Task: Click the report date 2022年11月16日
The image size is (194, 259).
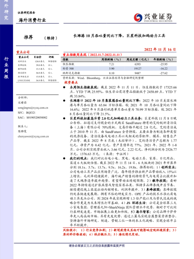Action: coord(160,49)
